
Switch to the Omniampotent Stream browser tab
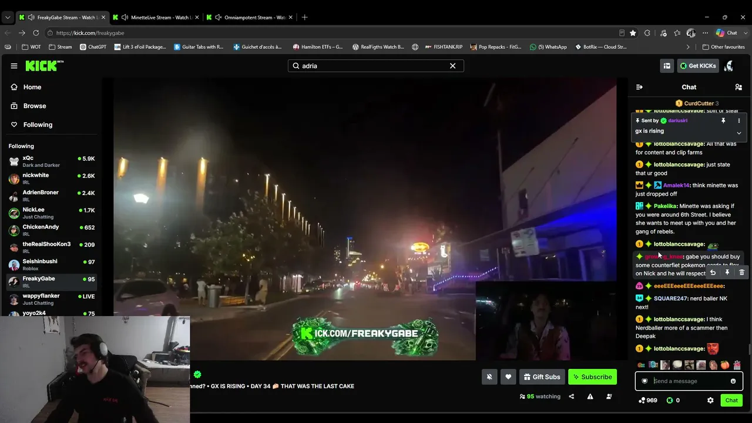click(x=249, y=17)
